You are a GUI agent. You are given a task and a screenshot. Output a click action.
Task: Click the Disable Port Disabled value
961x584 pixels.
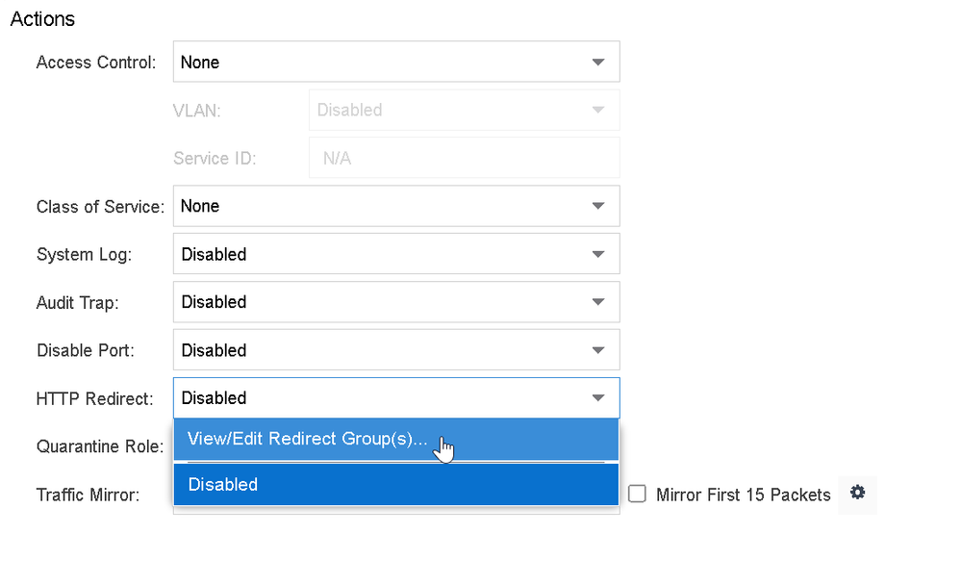[214, 350]
